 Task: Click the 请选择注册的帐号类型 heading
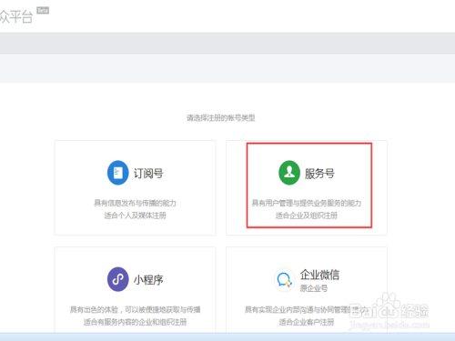click(x=221, y=117)
